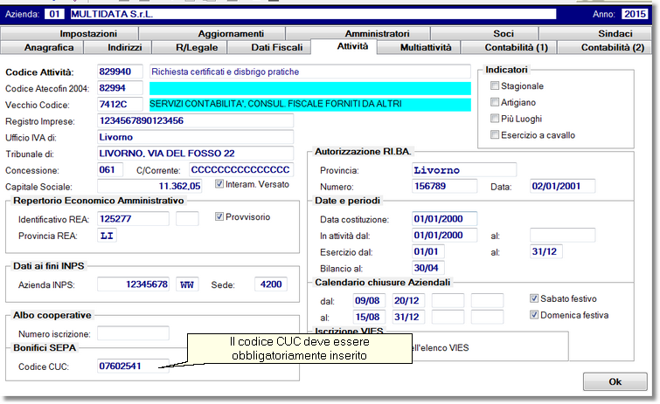
Task: Switch to the Aggiornamenti tab
Action: 212,34
